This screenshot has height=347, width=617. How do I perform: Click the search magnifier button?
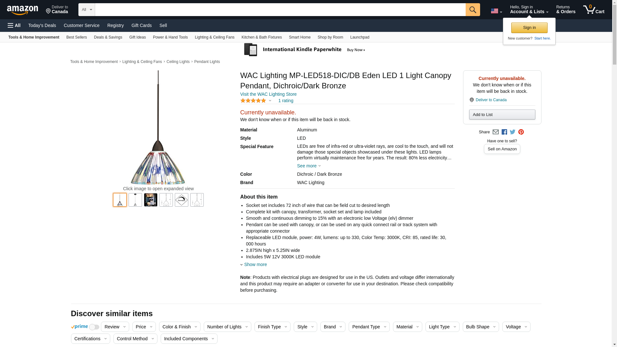[472, 10]
